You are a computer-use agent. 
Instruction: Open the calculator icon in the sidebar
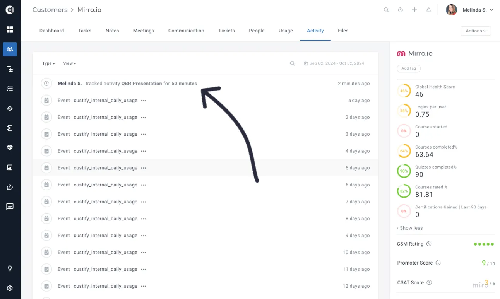(10, 167)
